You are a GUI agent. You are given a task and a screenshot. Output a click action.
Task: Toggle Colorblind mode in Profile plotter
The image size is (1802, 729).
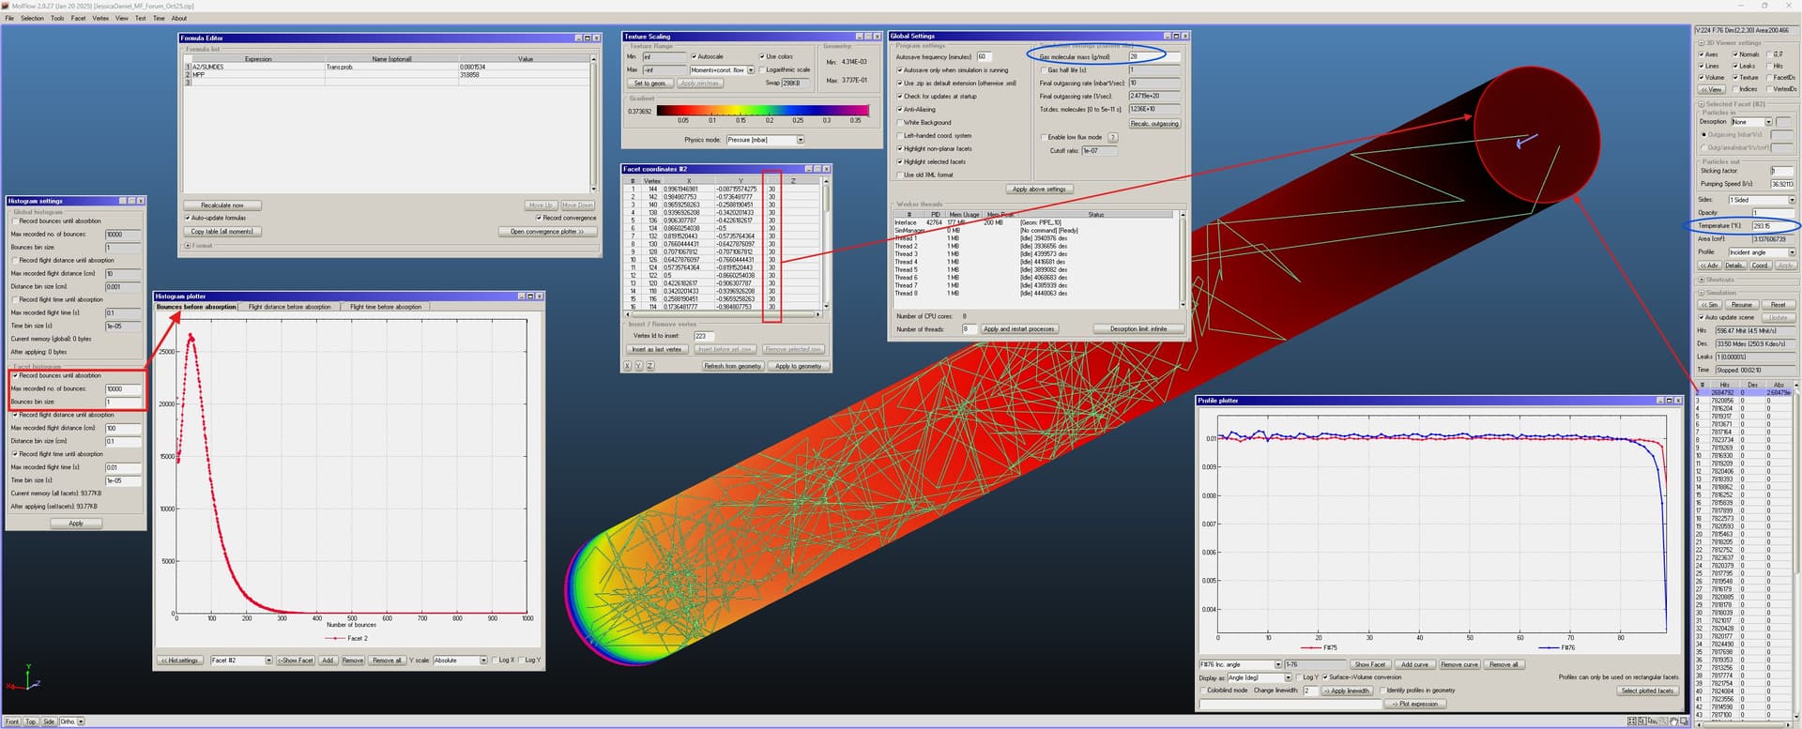tap(1203, 691)
